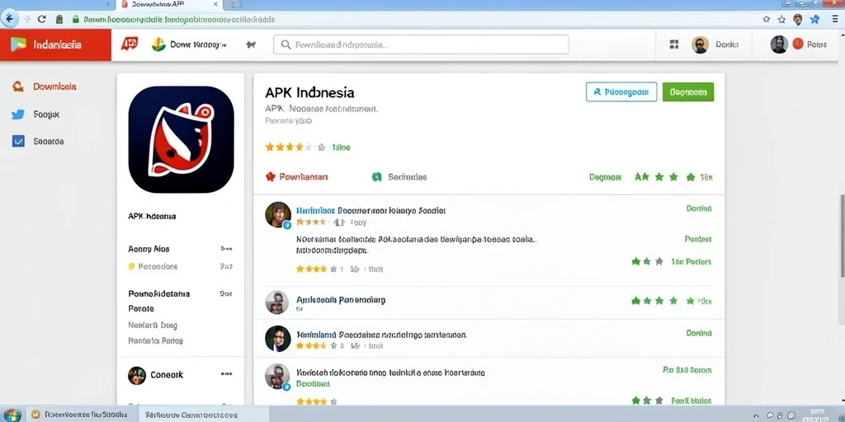Screen dimensions: 845x422
Task: Switch to the Powrilaners tab with red star
Action: point(297,176)
